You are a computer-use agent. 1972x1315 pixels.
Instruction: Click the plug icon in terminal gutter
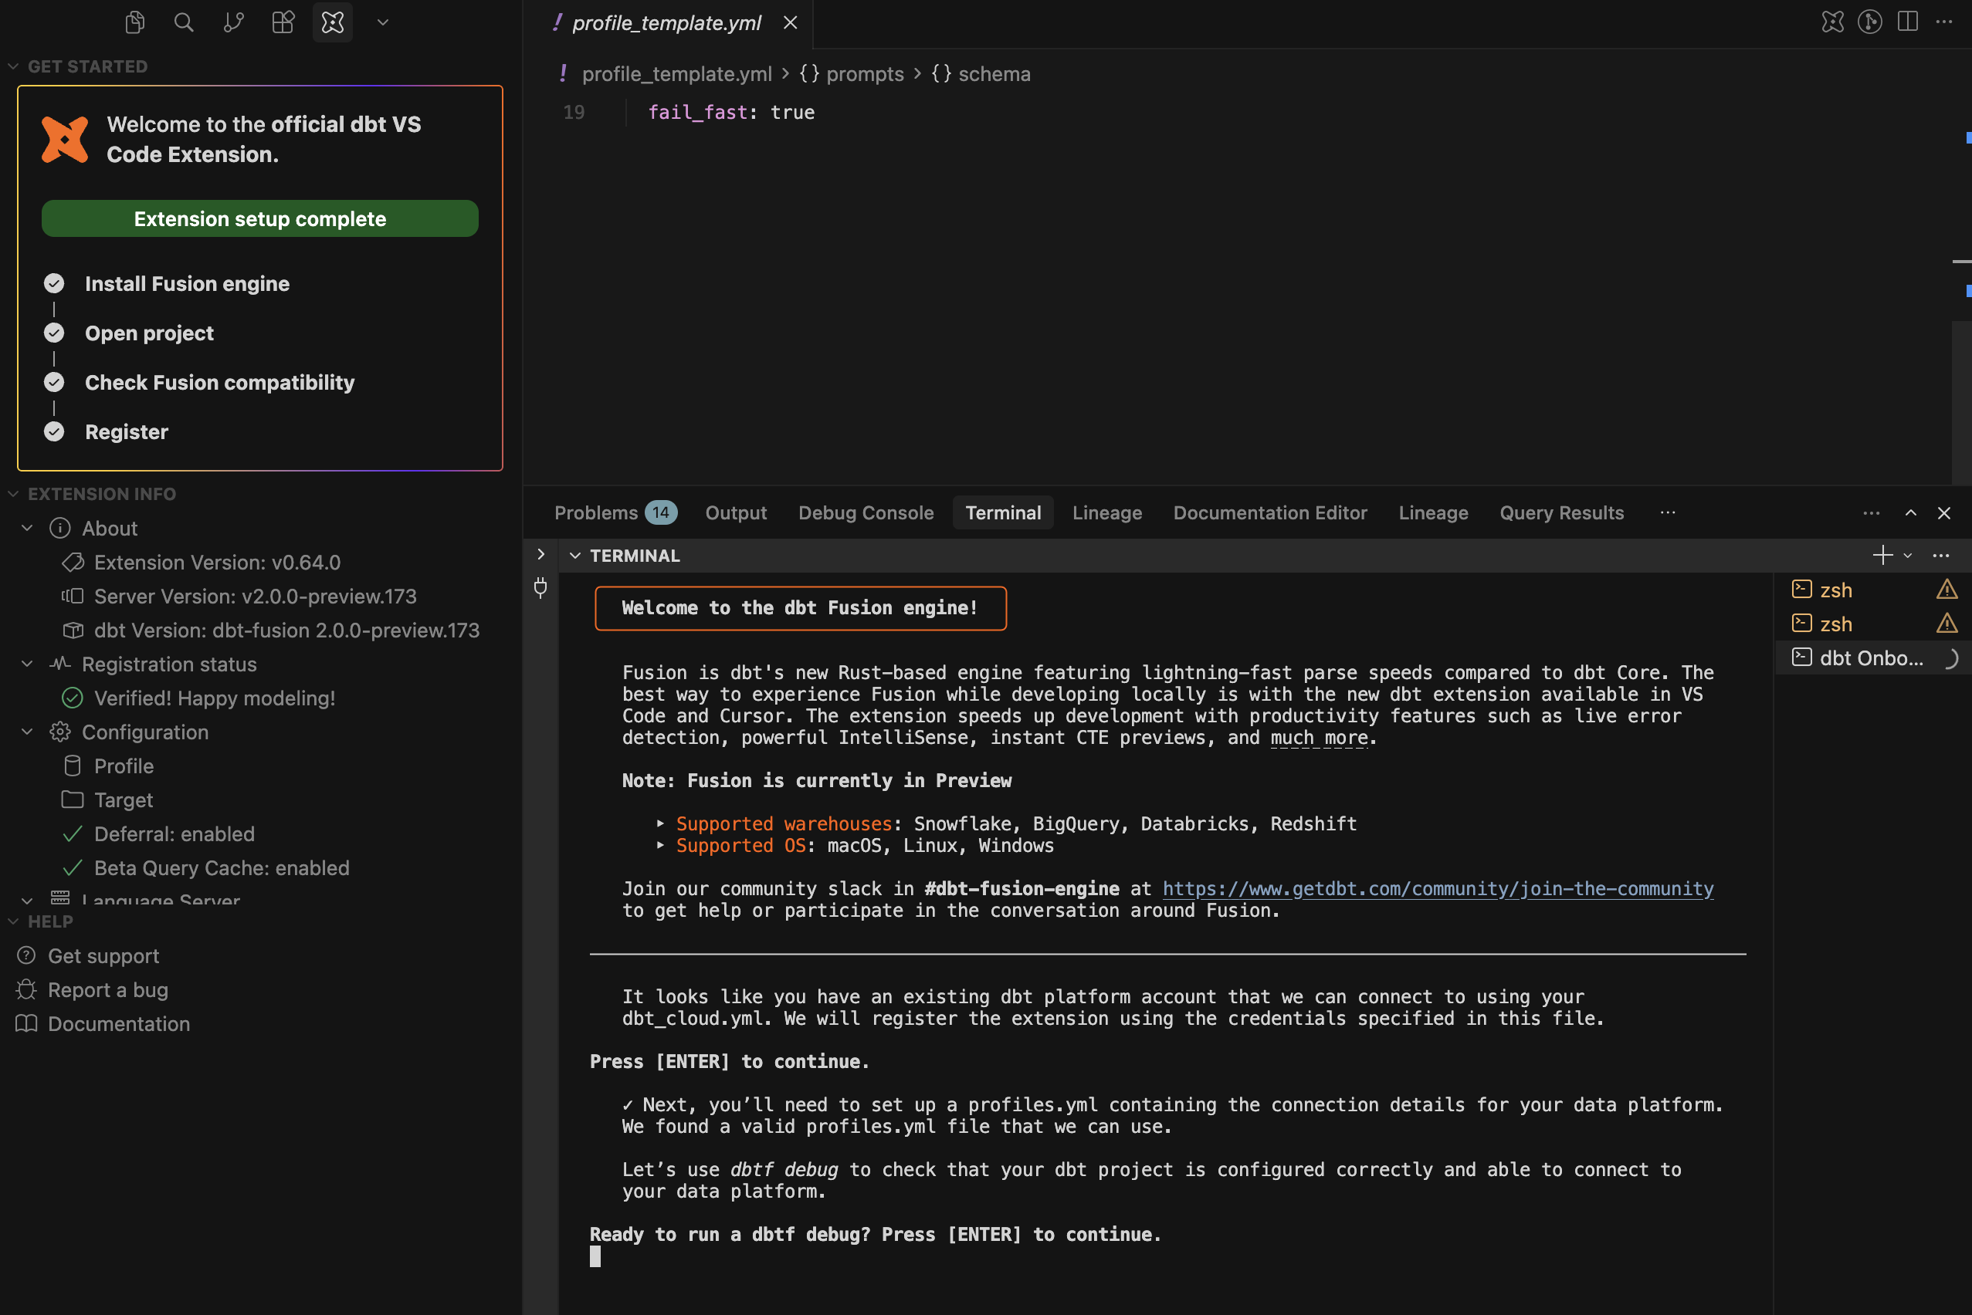540,588
